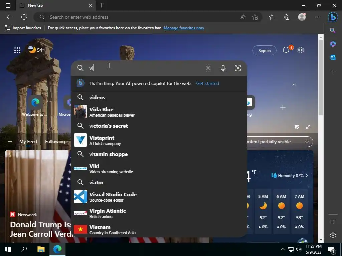Select the Viki suggestion
Viewport: 342px width, 256px height.
click(159, 168)
